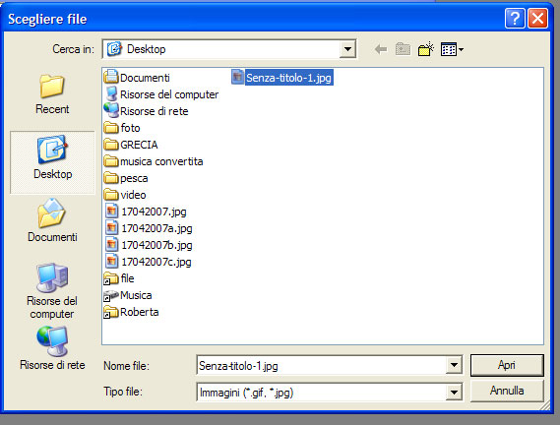The height and width of the screenshot is (425, 560).
Task: Go up one folder level
Action: (x=403, y=49)
